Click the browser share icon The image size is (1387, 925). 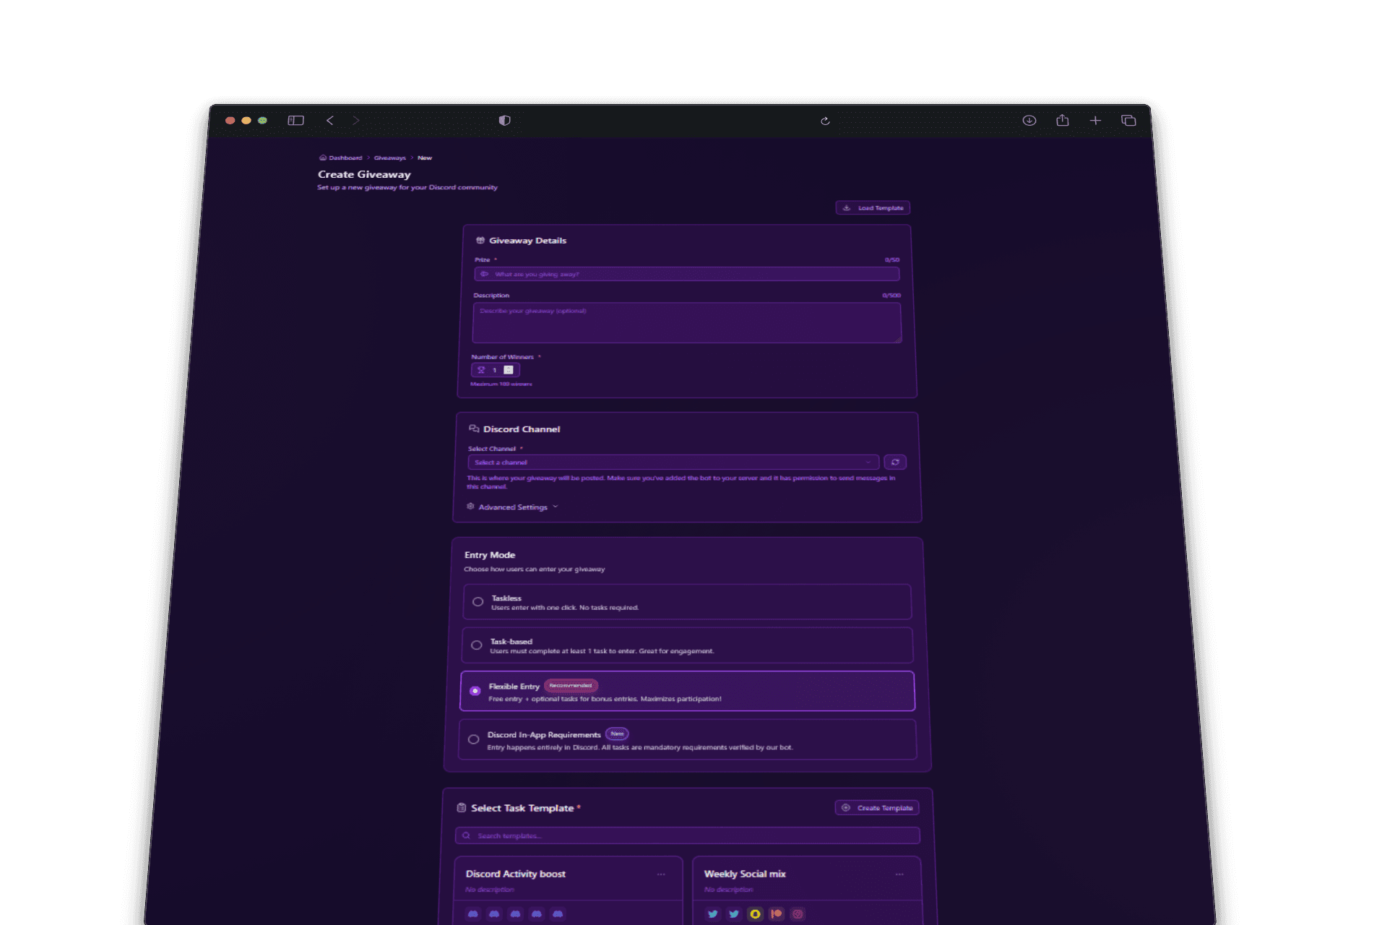1062,121
